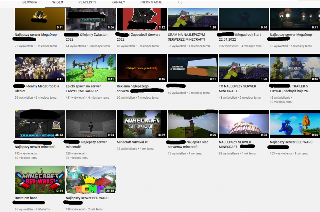Open the INFORMACJE tab

(151, 3)
